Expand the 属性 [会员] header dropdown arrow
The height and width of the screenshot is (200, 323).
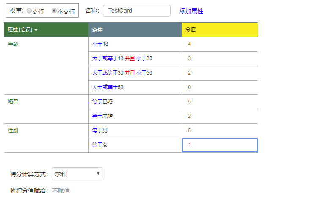click(36, 30)
